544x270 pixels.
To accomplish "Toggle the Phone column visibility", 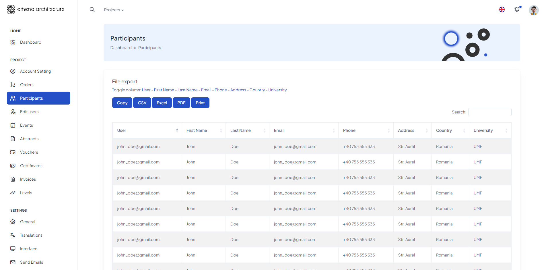I will (221, 90).
